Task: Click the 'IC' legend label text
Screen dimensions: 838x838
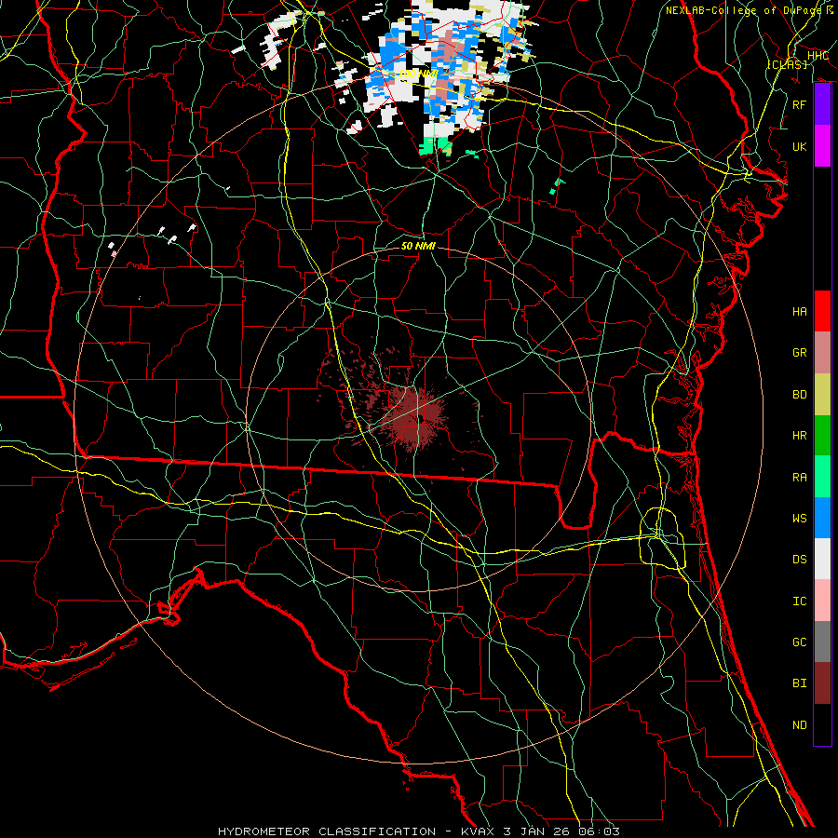Action: point(800,601)
